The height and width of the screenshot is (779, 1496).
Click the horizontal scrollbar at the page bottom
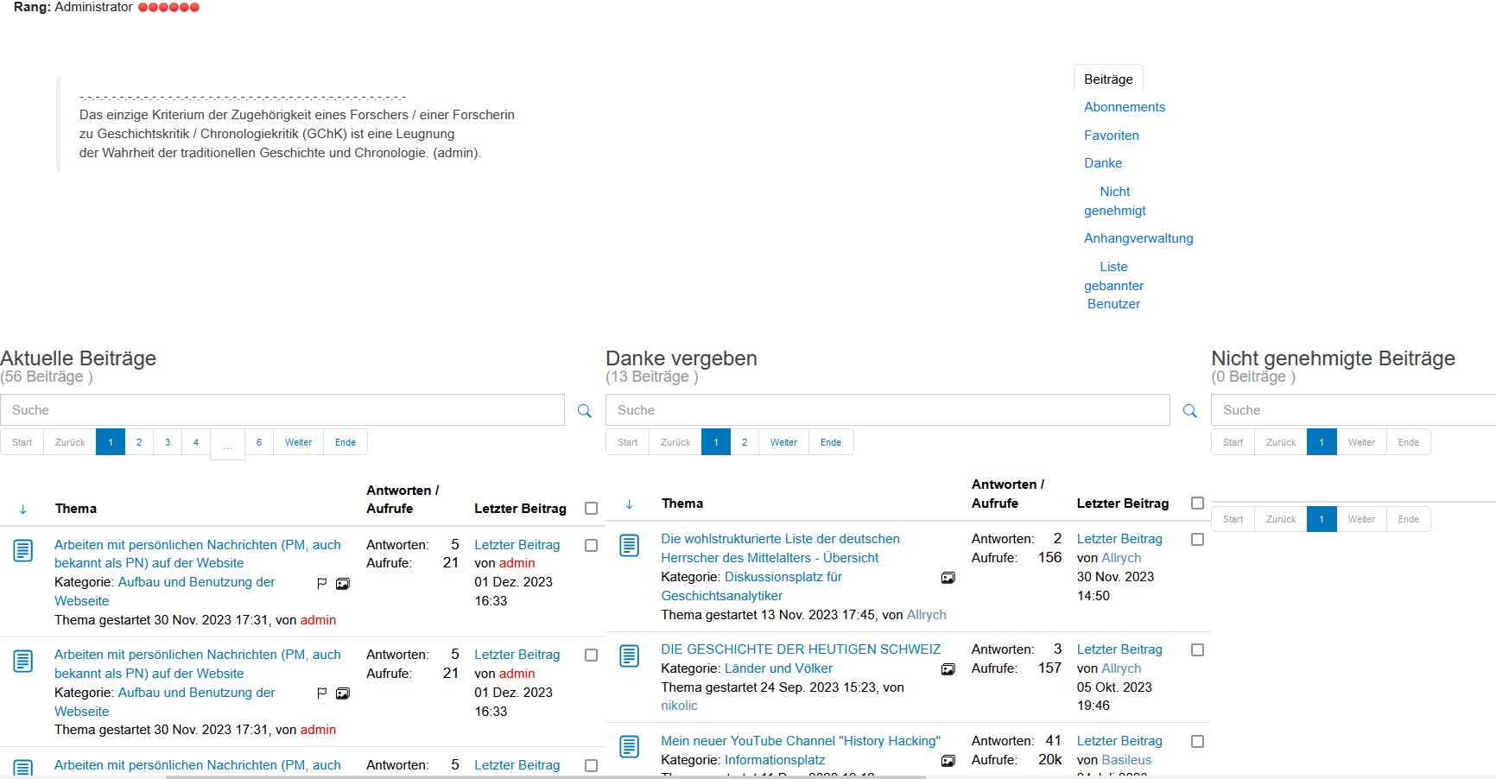[x=544, y=776]
